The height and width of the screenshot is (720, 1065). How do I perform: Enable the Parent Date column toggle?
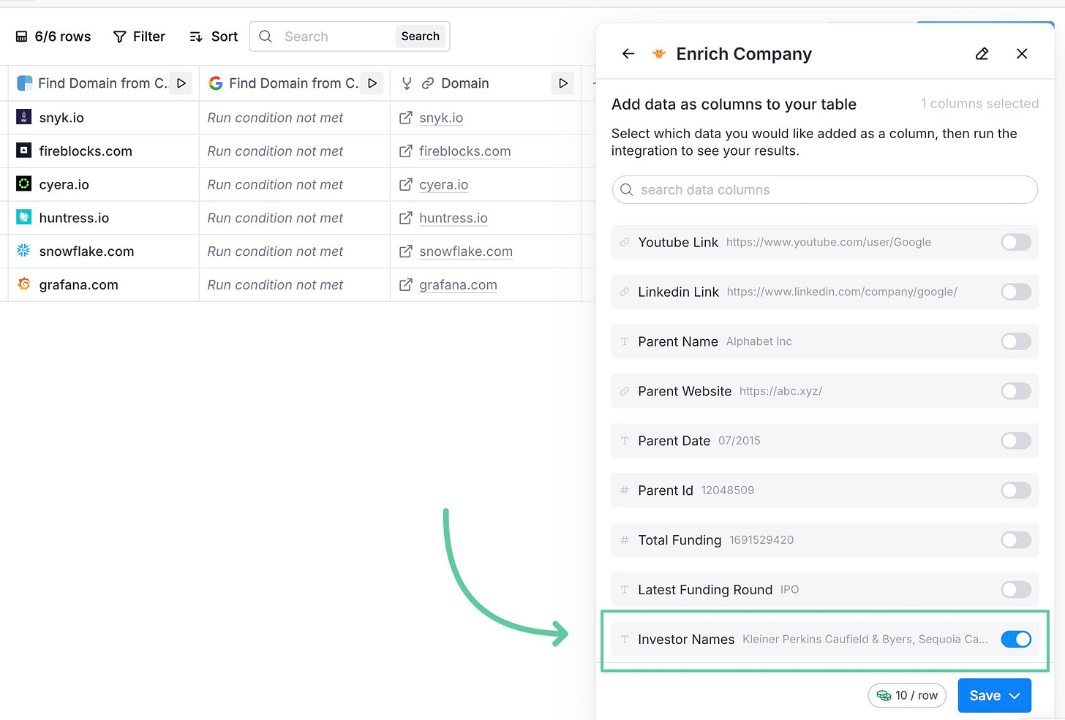(x=1016, y=441)
